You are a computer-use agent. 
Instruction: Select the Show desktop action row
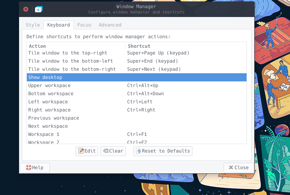tap(137, 77)
